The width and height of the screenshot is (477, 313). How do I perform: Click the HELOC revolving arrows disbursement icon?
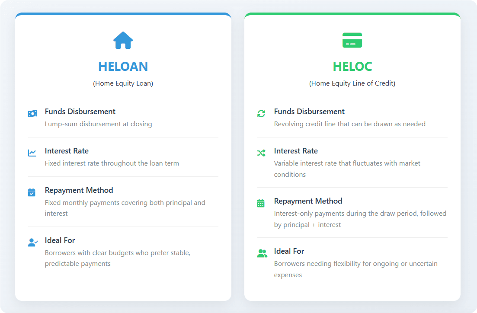pos(261,113)
